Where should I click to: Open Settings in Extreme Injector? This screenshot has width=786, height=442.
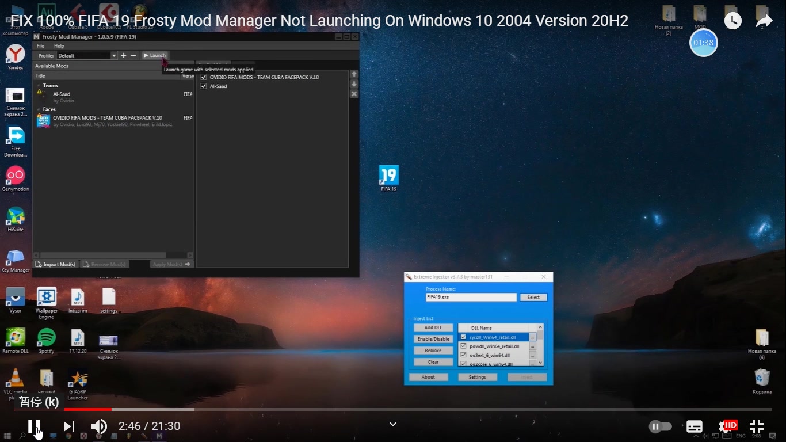477,377
